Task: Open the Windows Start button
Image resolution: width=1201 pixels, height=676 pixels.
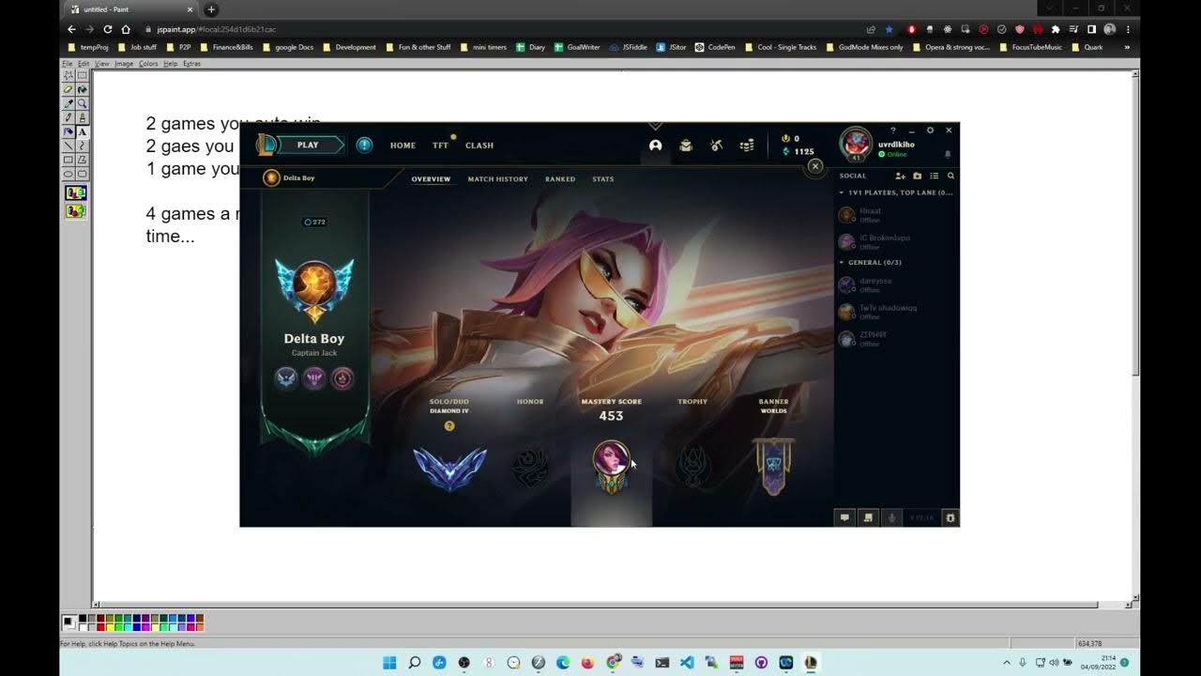Action: click(x=389, y=663)
